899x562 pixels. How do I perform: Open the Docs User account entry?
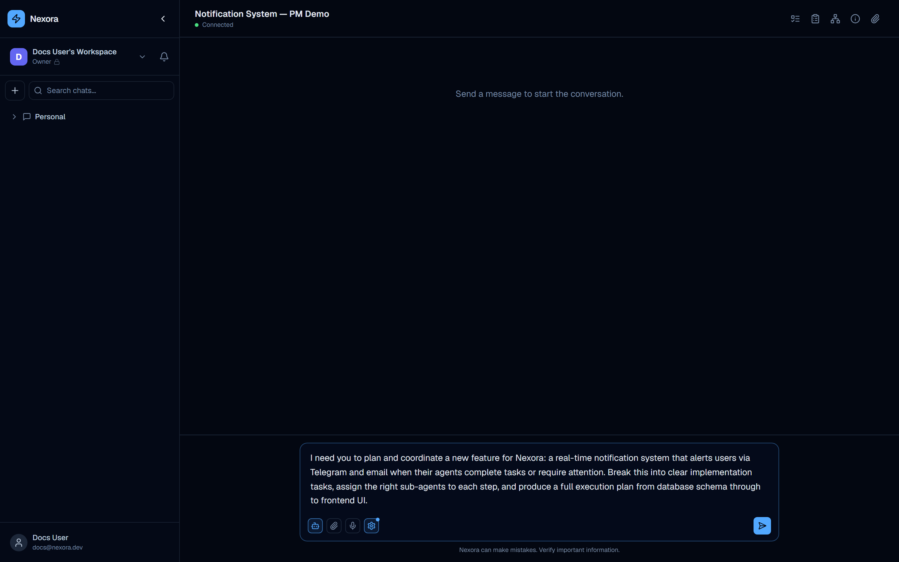[x=90, y=542]
